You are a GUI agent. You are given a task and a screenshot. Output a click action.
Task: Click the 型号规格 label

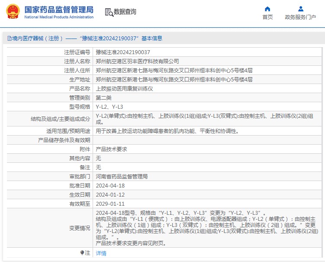tap(80, 107)
